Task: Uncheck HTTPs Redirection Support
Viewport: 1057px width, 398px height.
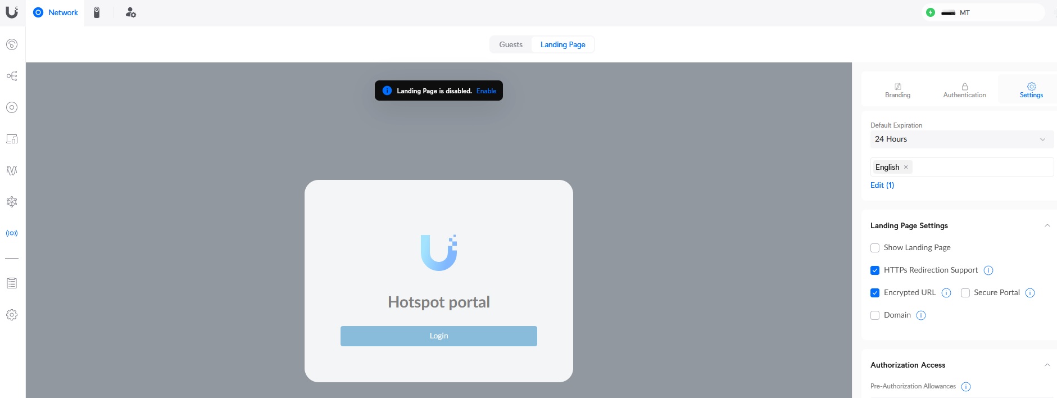Action: (875, 270)
